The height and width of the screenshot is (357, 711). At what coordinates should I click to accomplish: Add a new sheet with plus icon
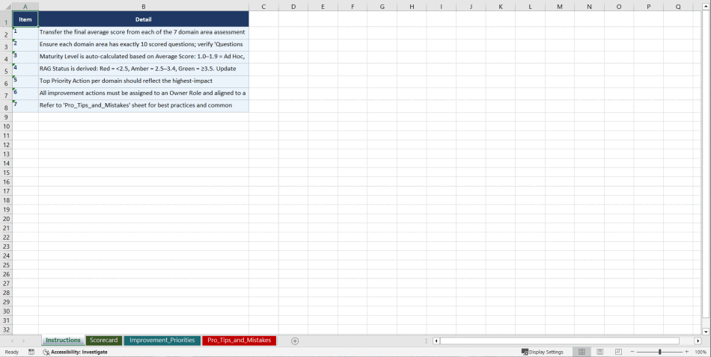coord(295,341)
